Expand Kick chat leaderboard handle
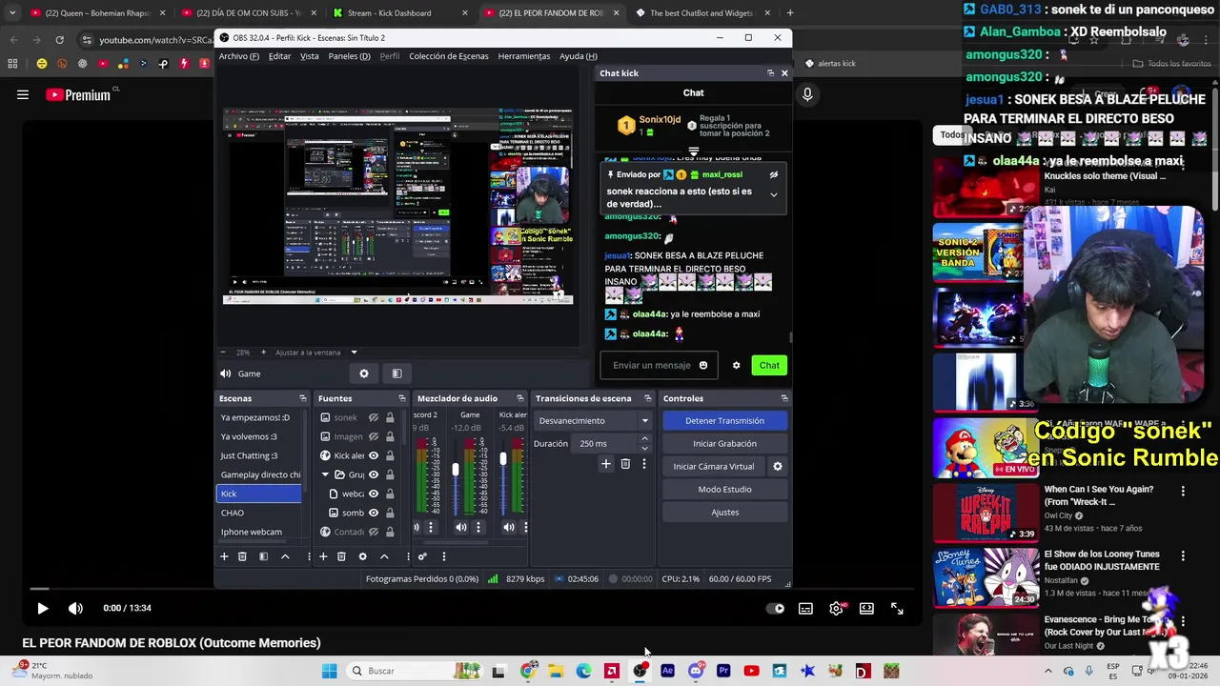The height and width of the screenshot is (686, 1220). (x=693, y=151)
